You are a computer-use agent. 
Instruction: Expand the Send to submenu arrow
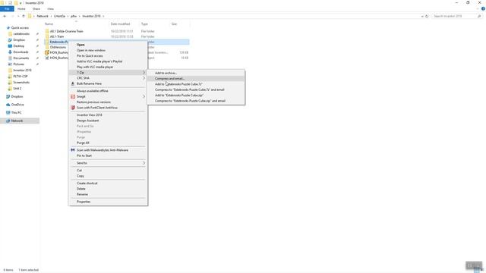(x=144, y=163)
